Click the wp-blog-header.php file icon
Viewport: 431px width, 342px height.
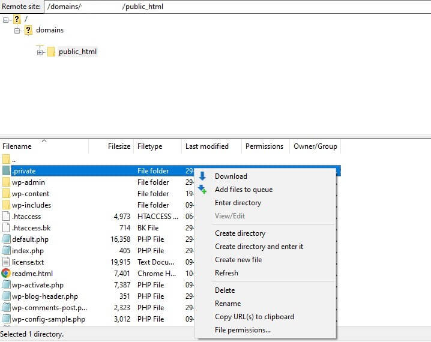point(6,296)
